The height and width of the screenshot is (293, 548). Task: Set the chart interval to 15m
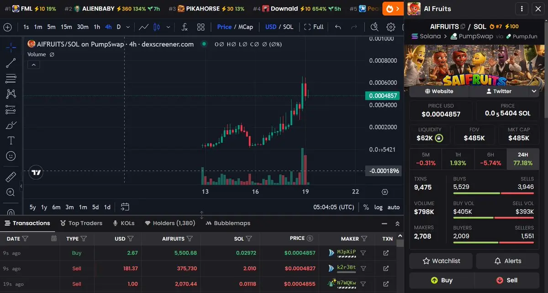coord(66,27)
